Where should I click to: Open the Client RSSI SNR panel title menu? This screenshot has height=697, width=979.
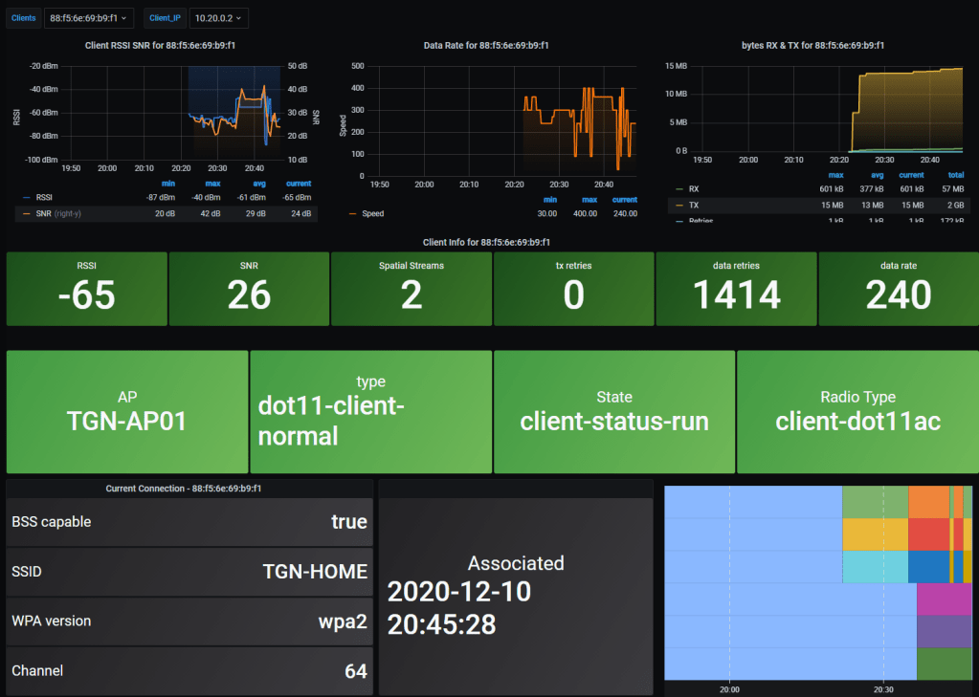[161, 45]
